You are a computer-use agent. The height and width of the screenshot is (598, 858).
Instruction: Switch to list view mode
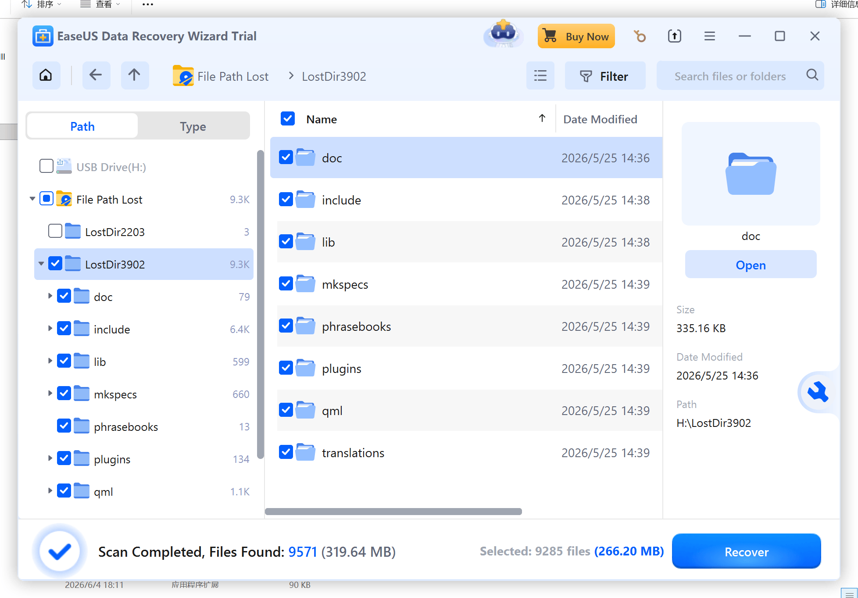[540, 75]
